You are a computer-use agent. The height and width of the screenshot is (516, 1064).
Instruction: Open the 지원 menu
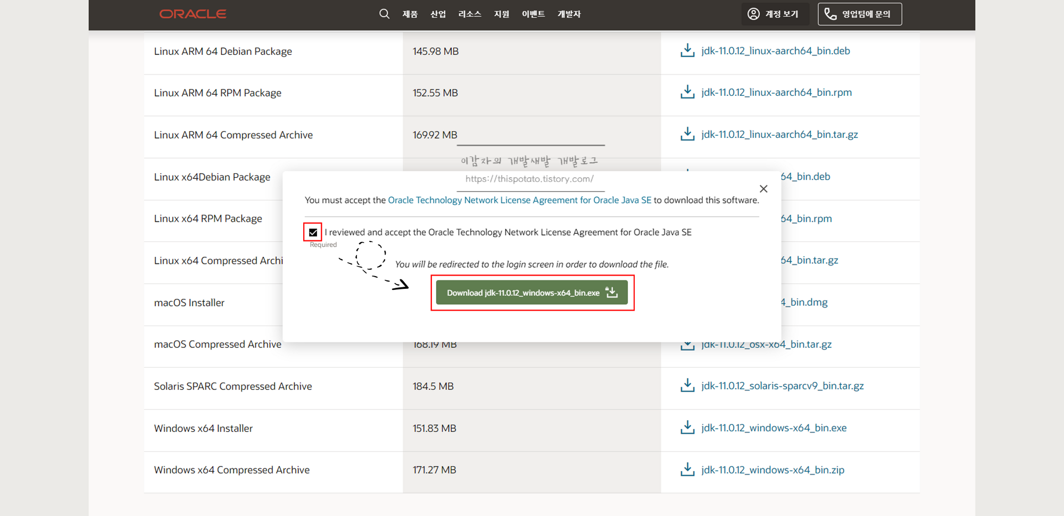502,14
